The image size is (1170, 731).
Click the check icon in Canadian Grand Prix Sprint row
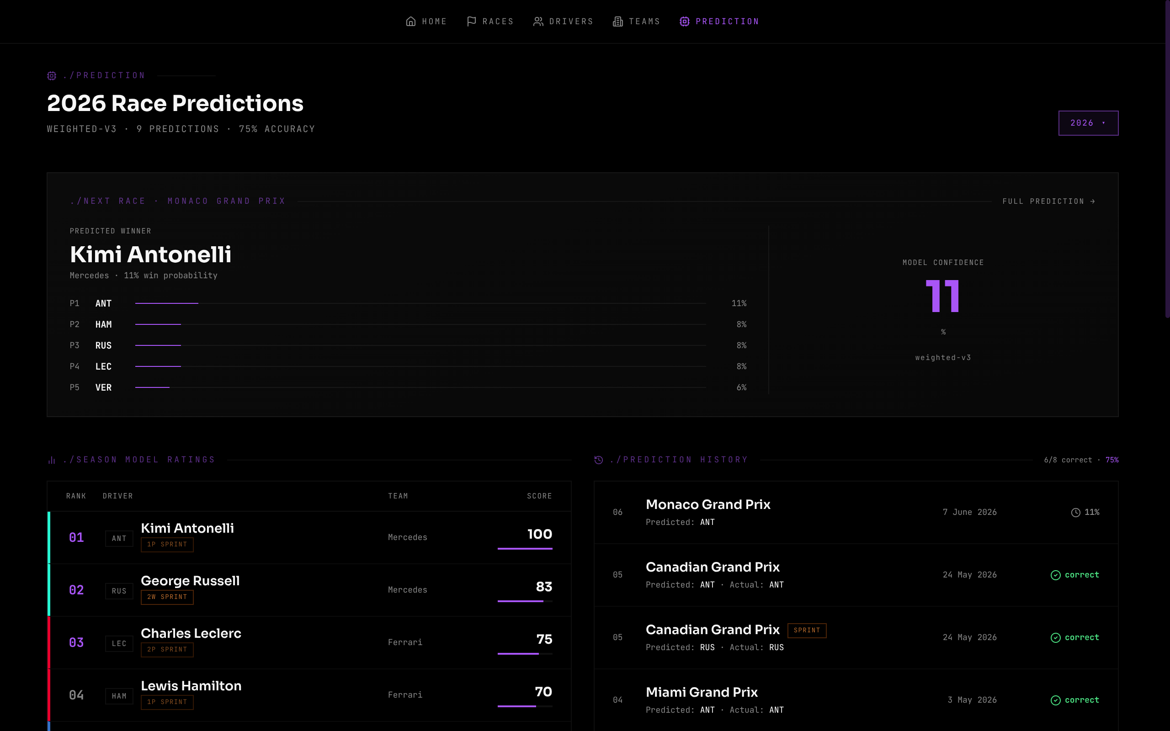tap(1056, 638)
